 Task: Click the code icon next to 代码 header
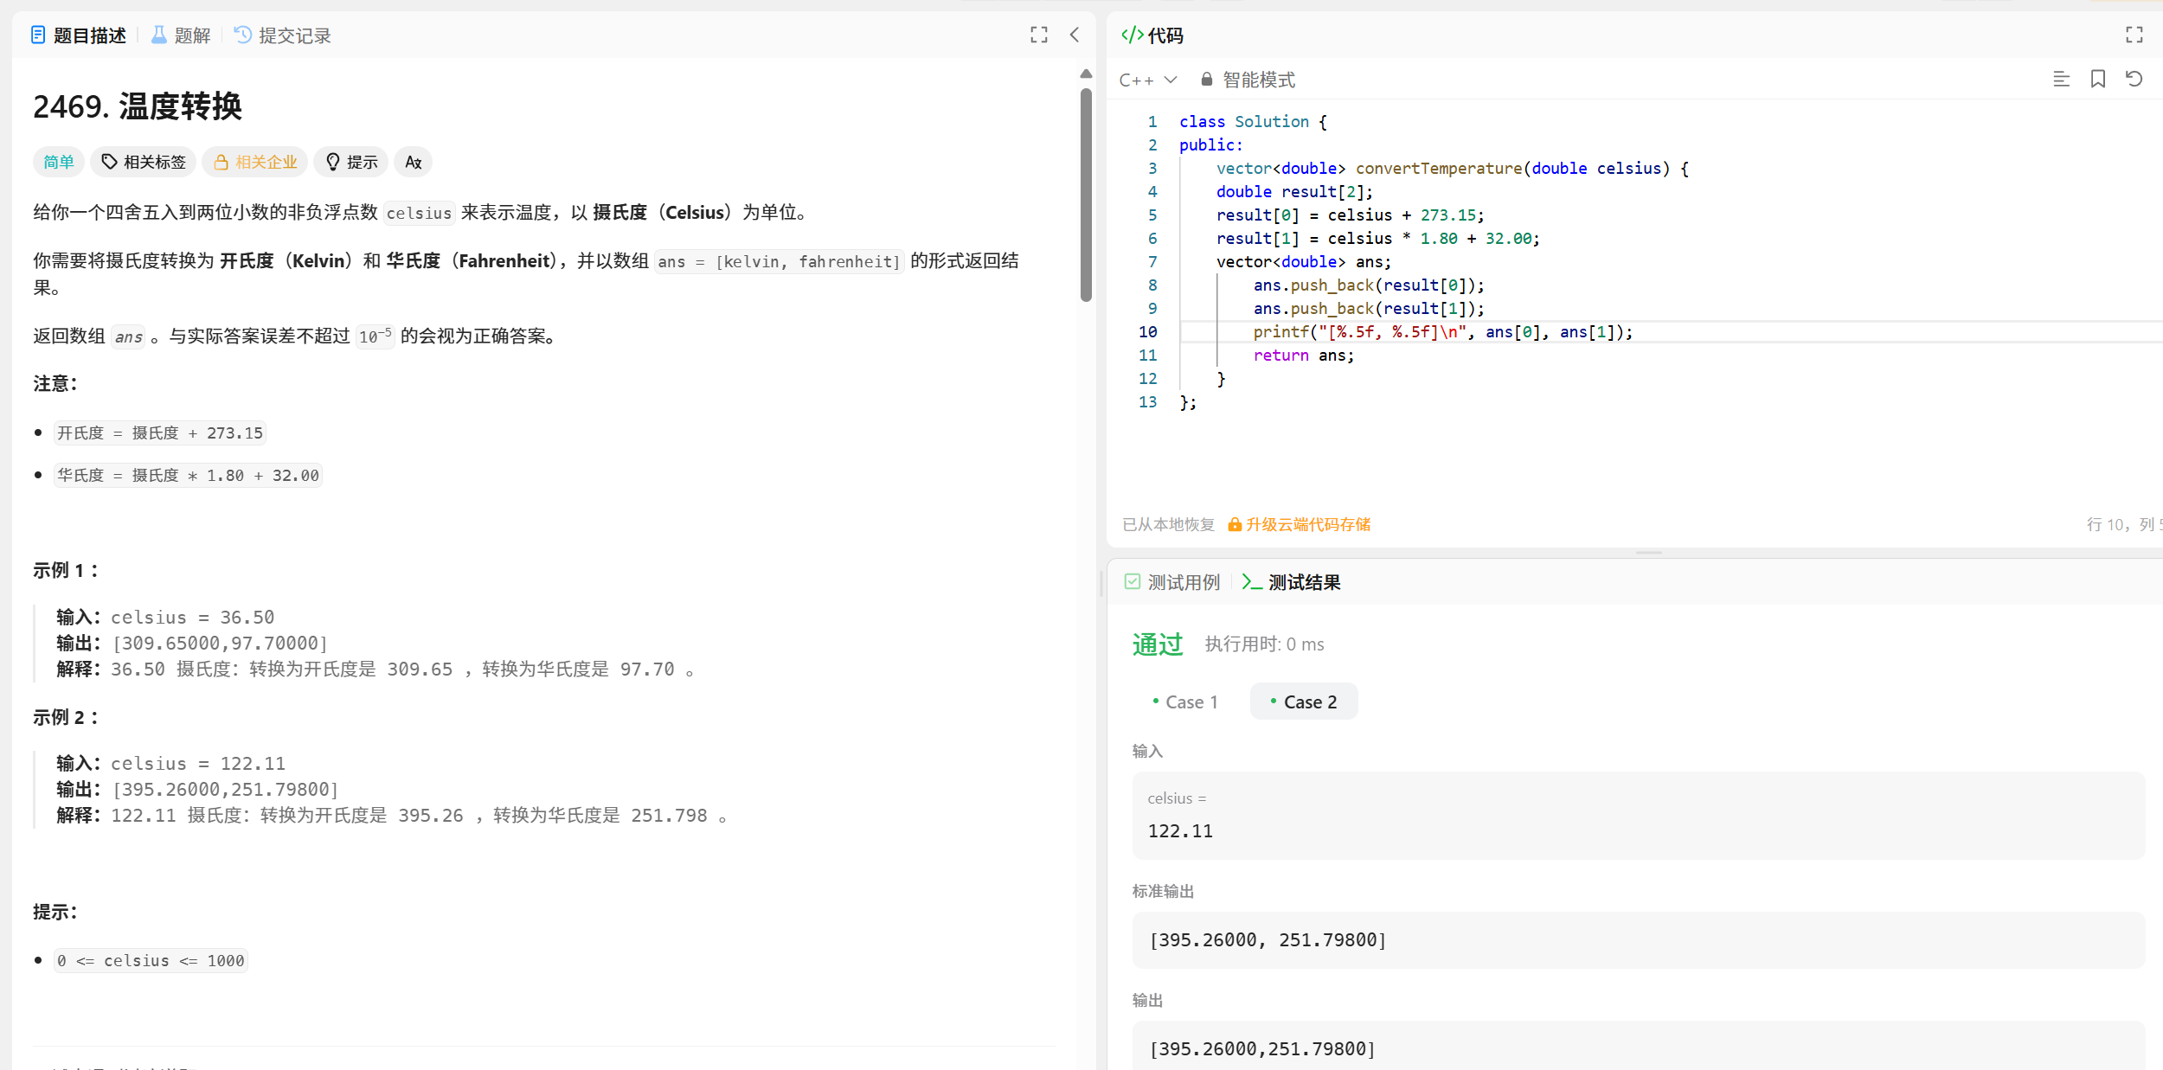[x=1132, y=35]
